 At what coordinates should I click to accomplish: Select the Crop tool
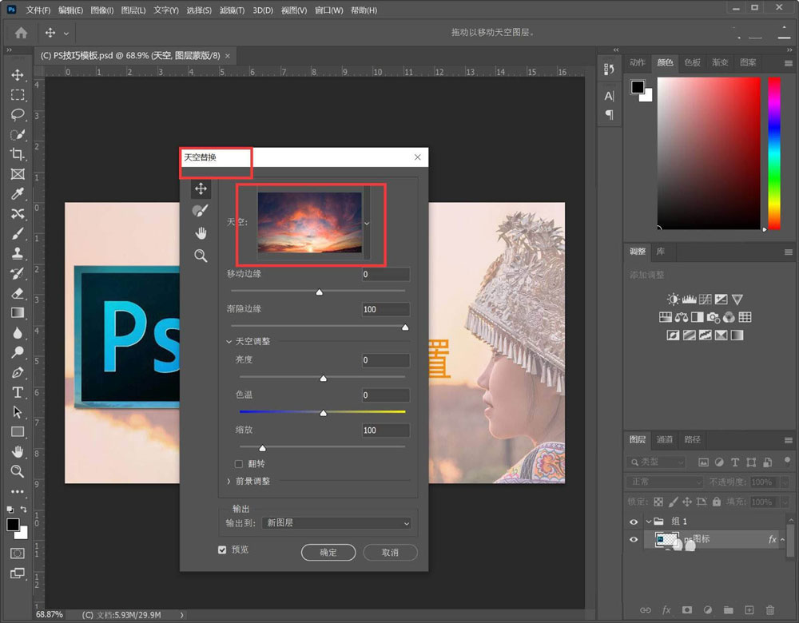(x=18, y=154)
